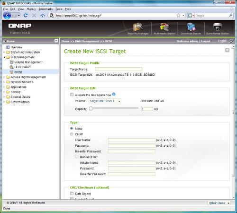
Task: Launch the Multimedia Station icon
Action: 164,27
